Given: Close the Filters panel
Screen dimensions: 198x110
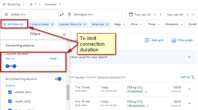Looking at the screenshot, I should click(64, 35).
